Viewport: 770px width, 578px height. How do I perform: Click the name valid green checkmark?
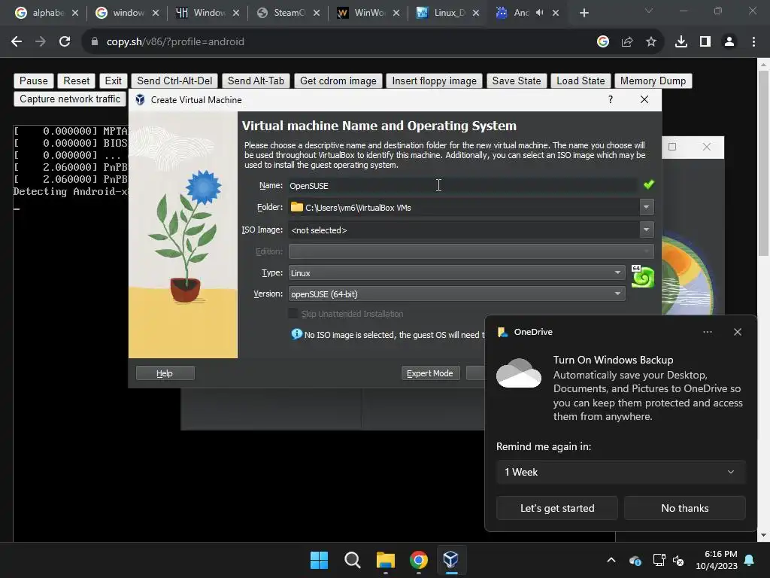(x=649, y=184)
